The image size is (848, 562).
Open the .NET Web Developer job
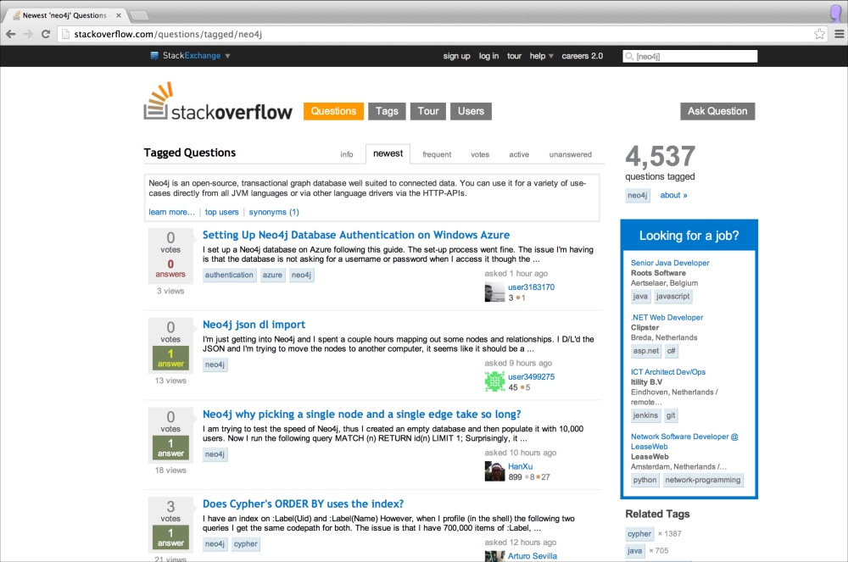tap(667, 318)
